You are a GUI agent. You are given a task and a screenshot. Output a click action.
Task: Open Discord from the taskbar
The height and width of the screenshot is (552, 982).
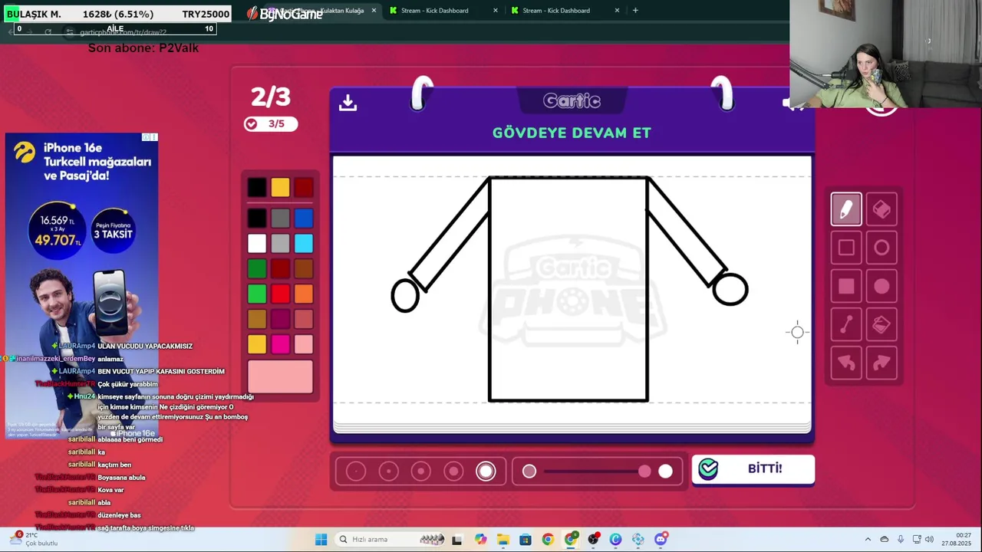pyautogui.click(x=661, y=540)
